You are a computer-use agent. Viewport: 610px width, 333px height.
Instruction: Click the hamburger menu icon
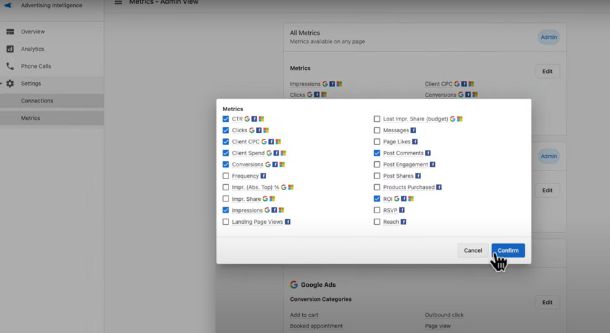tap(118, 3)
